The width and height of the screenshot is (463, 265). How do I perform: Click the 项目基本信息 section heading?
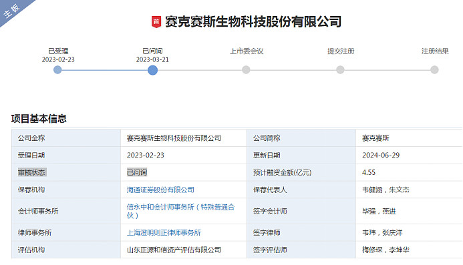[x=39, y=119]
